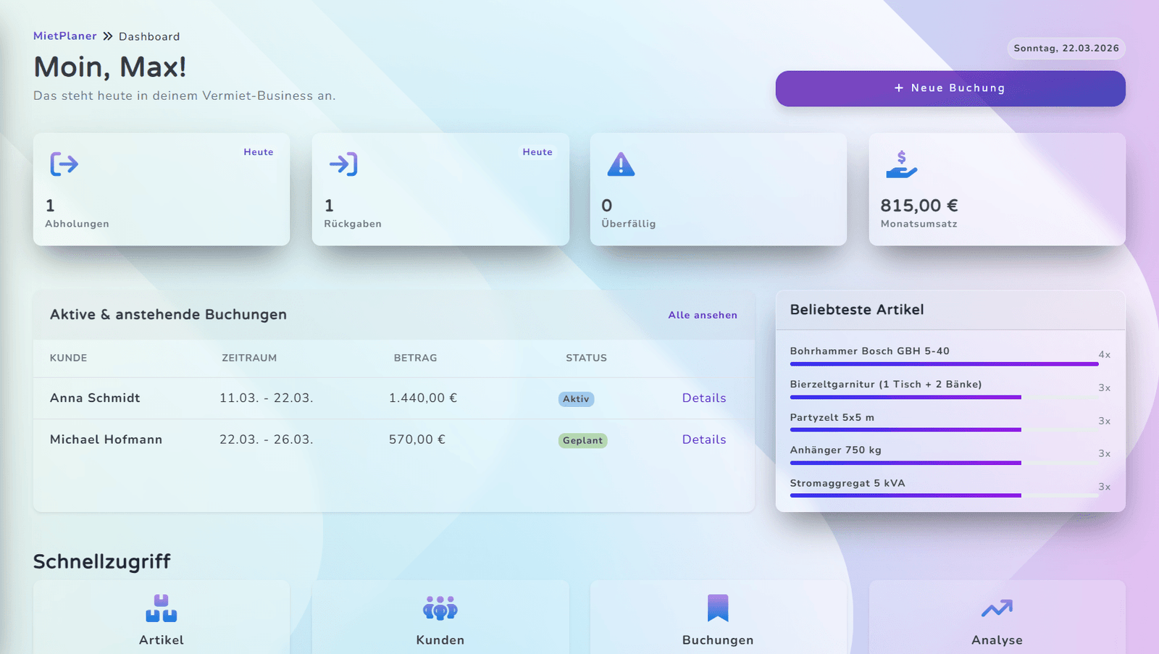Click the Abholungen pickup arrow icon
Screen dimensions: 1159x654
(x=64, y=164)
